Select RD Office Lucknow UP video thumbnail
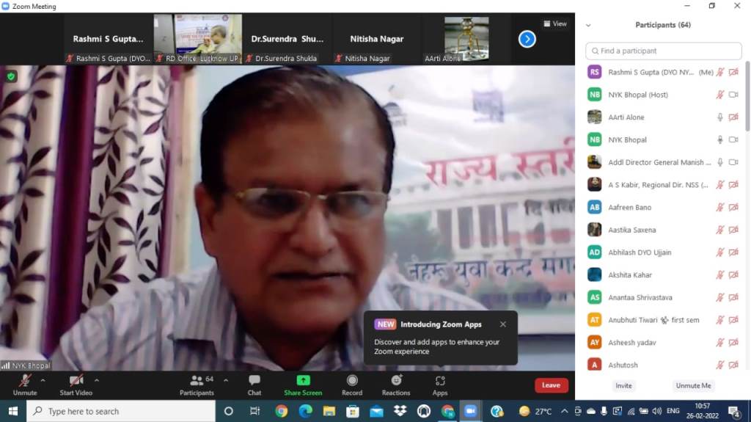This screenshot has height=422, width=751. [198, 40]
